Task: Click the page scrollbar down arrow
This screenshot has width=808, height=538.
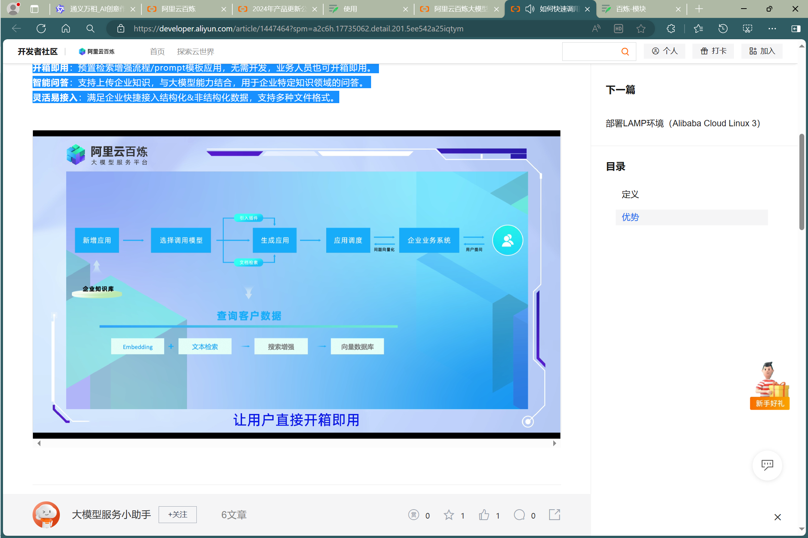Action: click(x=802, y=529)
